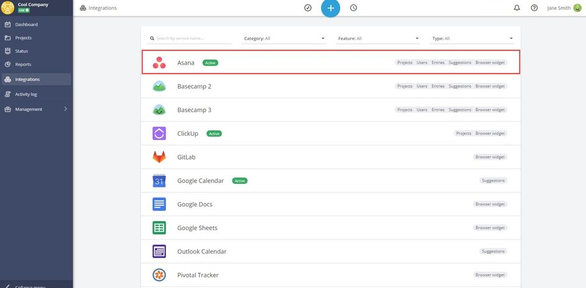Open the help question mark icon
Screen dimensions: 586x288
pyautogui.click(x=535, y=8)
